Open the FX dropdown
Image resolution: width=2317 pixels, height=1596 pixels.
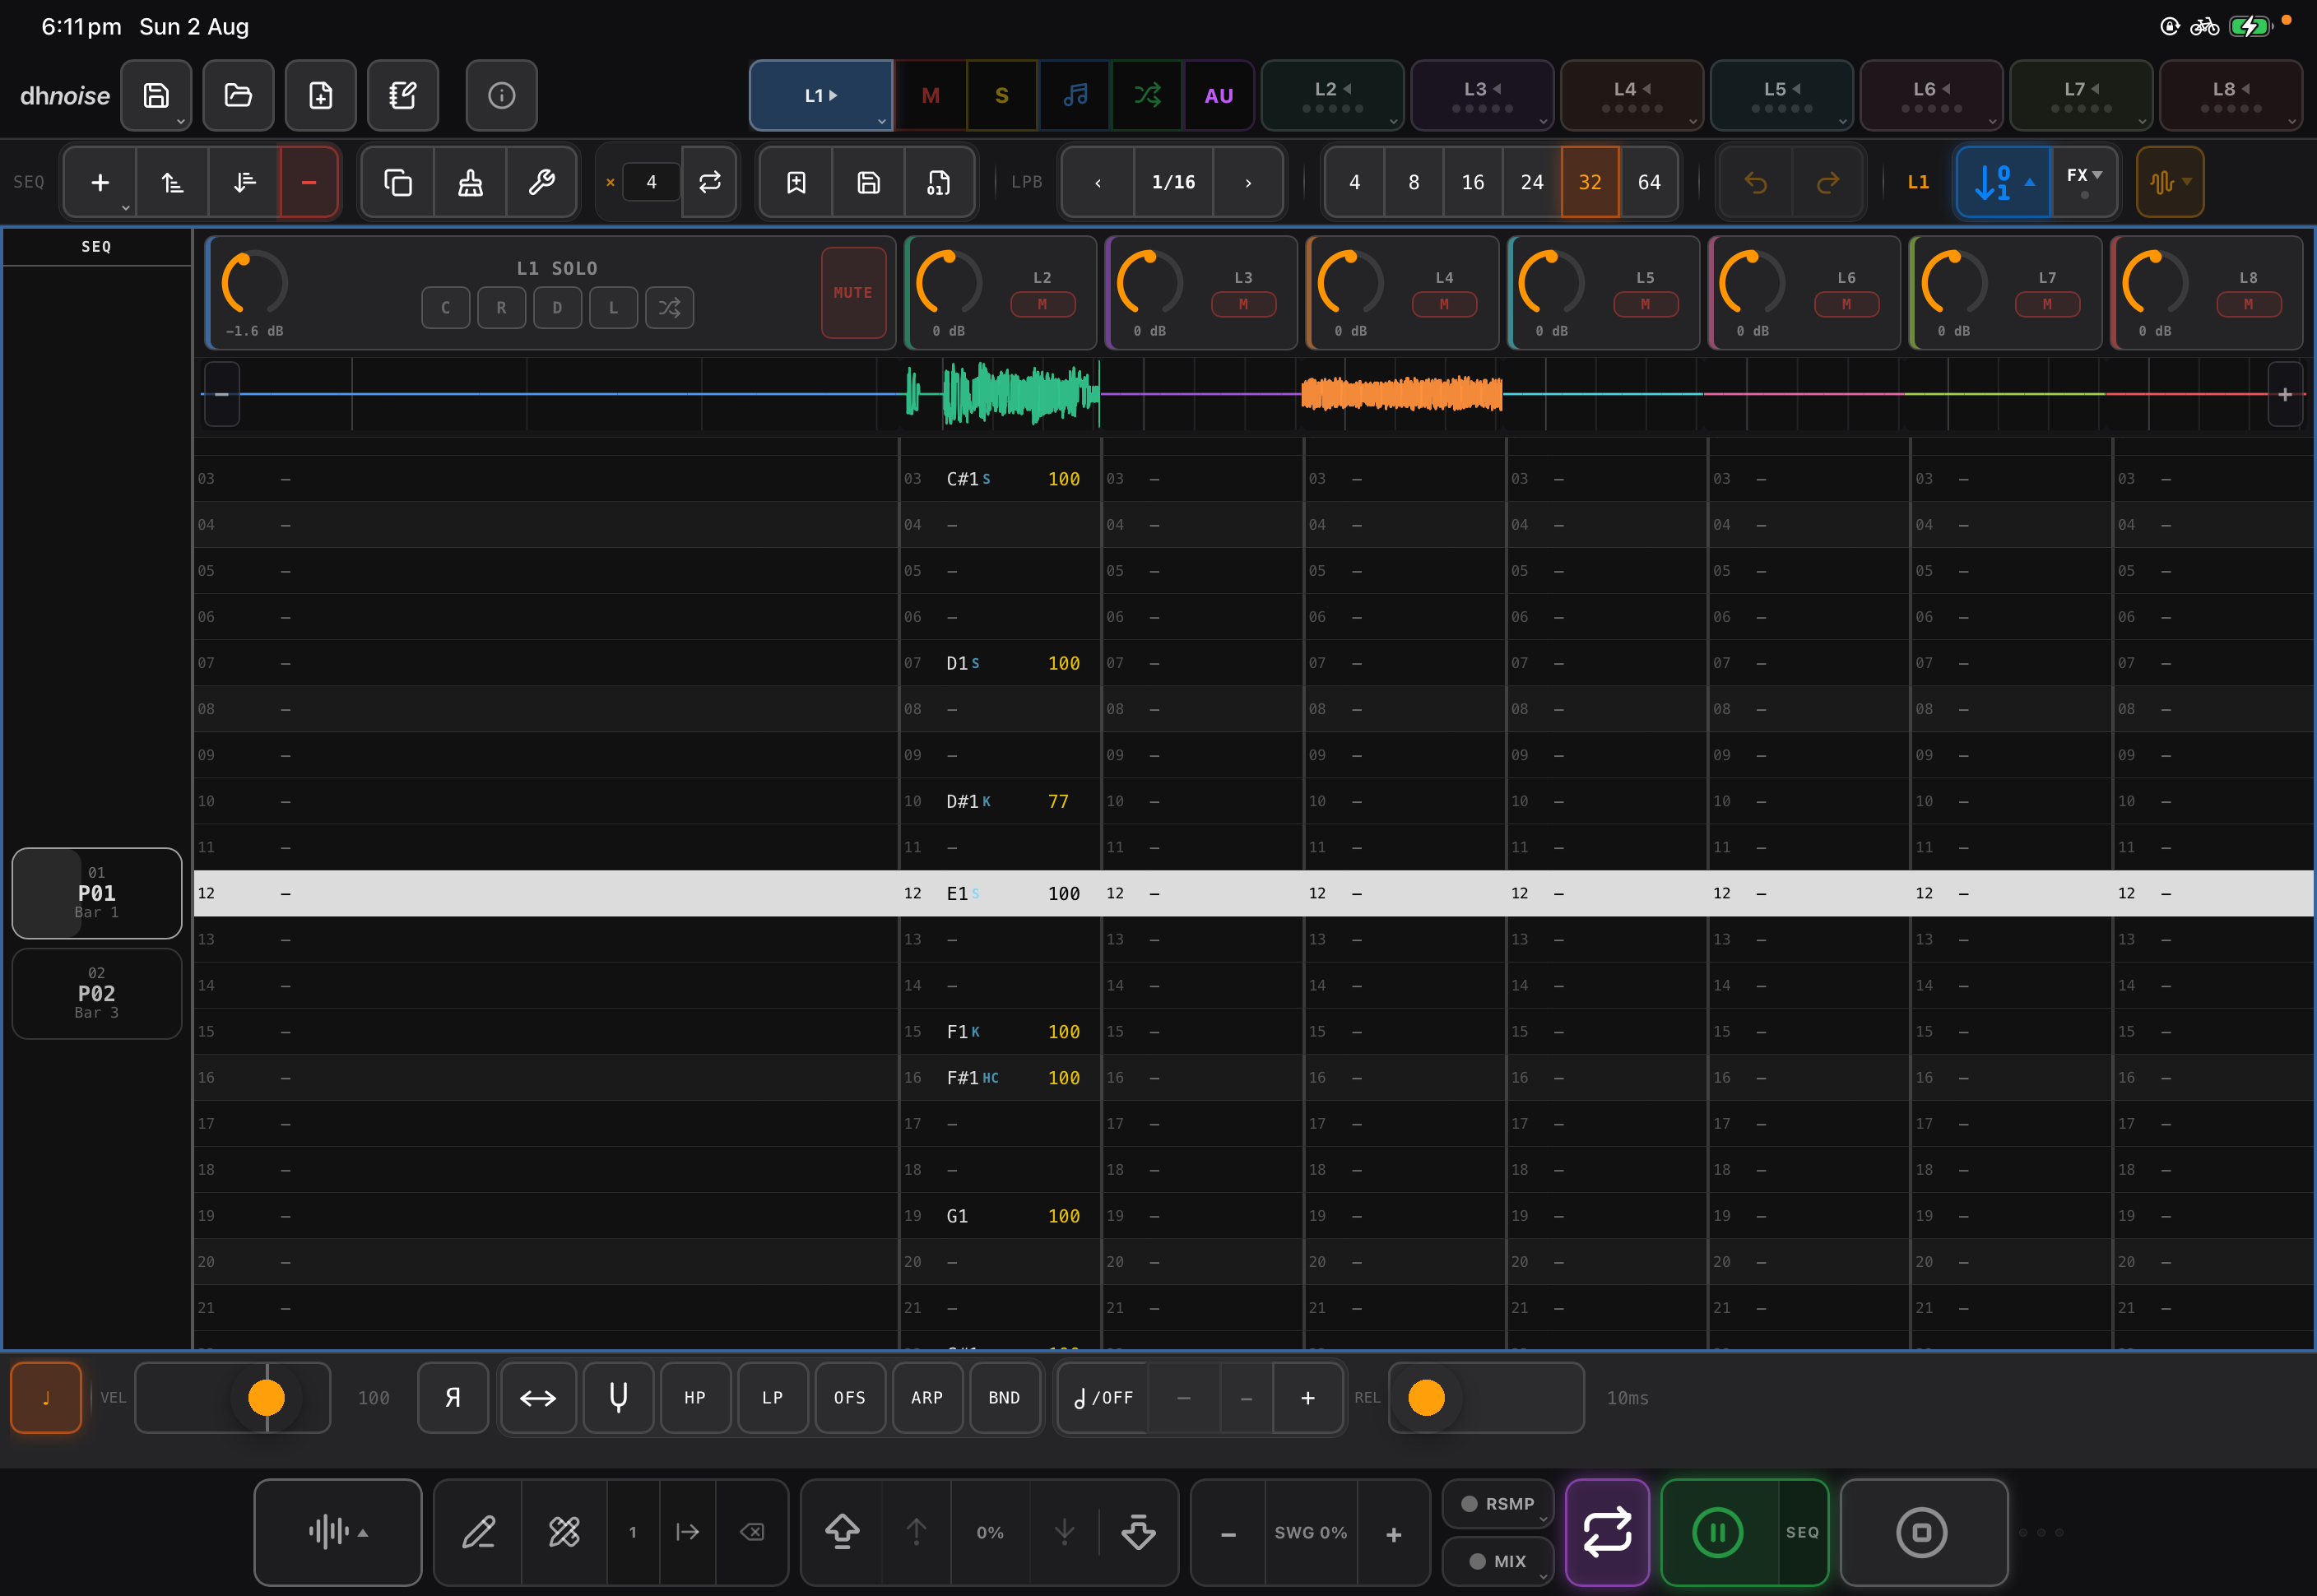click(2084, 182)
